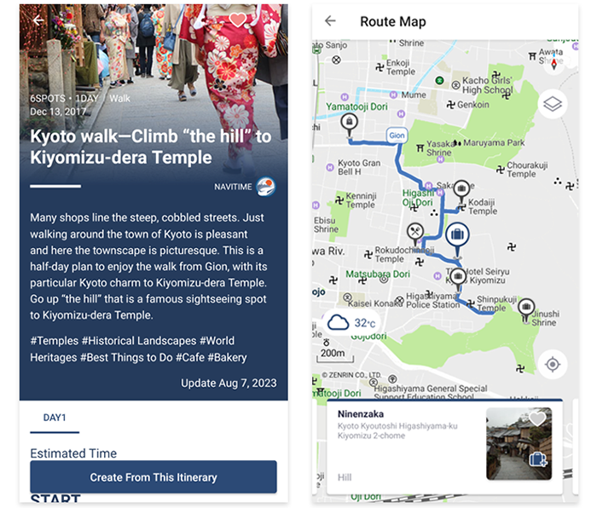The image size is (597, 508).
Task: Select the map pin near Jinushi Shrine
Action: coord(526,307)
